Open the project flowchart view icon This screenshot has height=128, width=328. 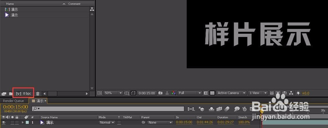[x=92, y=9]
